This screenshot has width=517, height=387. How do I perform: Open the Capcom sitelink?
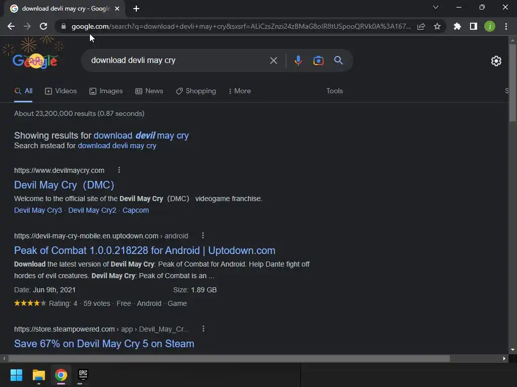[135, 210]
